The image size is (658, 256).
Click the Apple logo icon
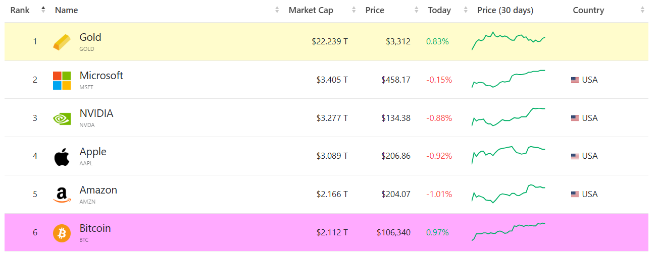tap(62, 157)
